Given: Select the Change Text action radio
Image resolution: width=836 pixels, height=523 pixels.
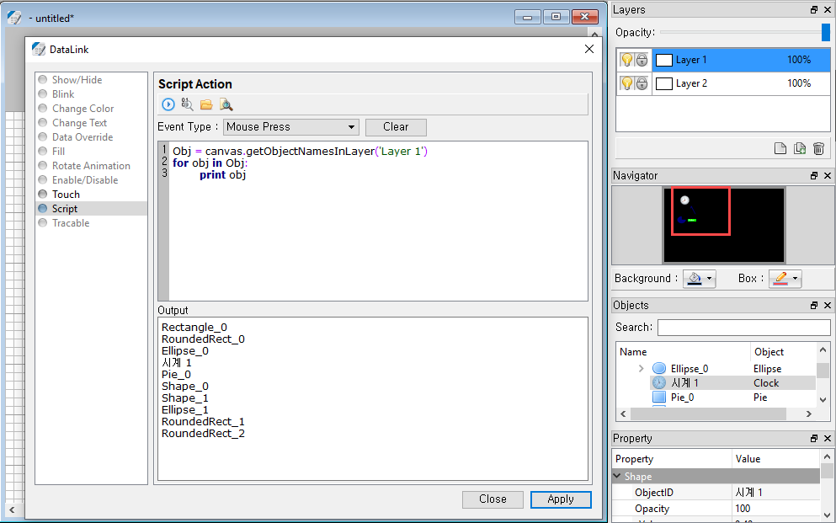Looking at the screenshot, I should pyautogui.click(x=43, y=123).
